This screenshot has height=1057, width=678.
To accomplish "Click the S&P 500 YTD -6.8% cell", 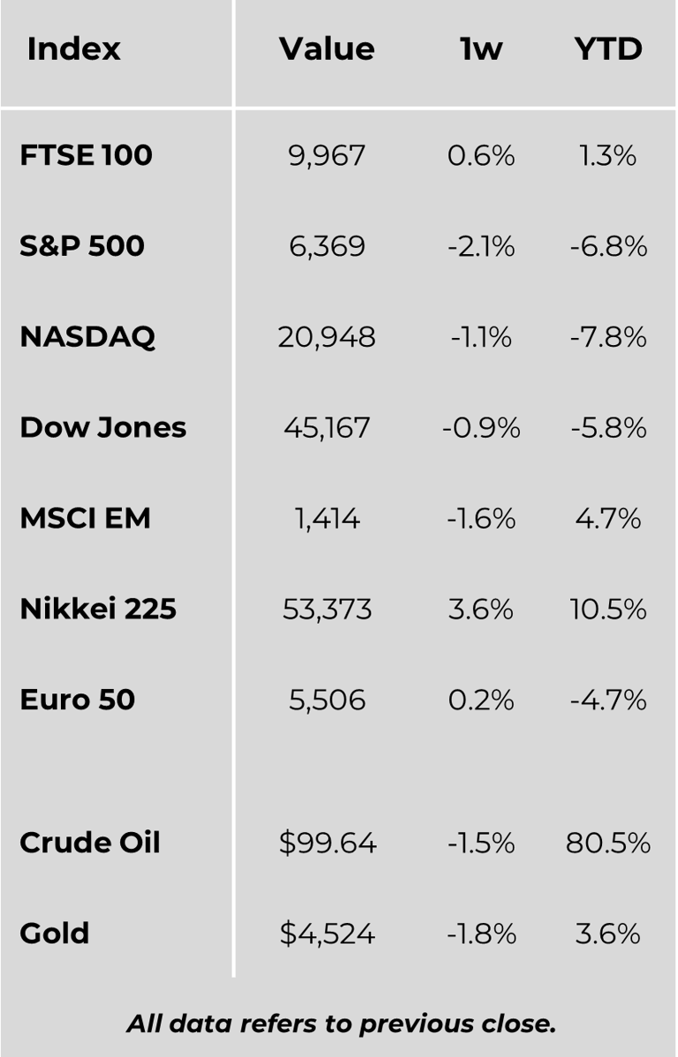I will pos(608,245).
